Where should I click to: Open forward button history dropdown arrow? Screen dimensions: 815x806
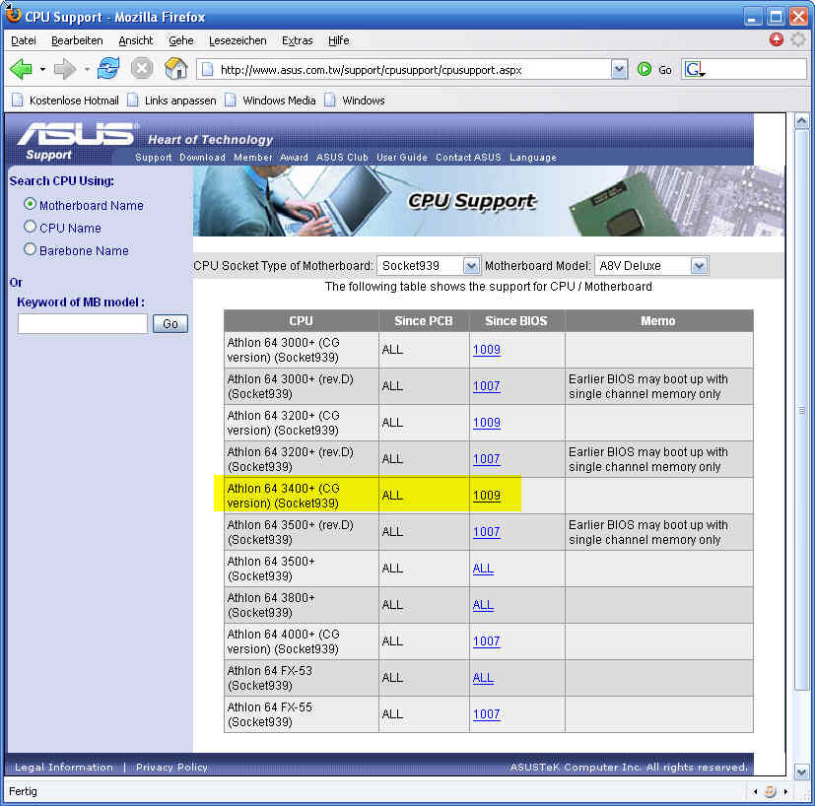coord(87,69)
